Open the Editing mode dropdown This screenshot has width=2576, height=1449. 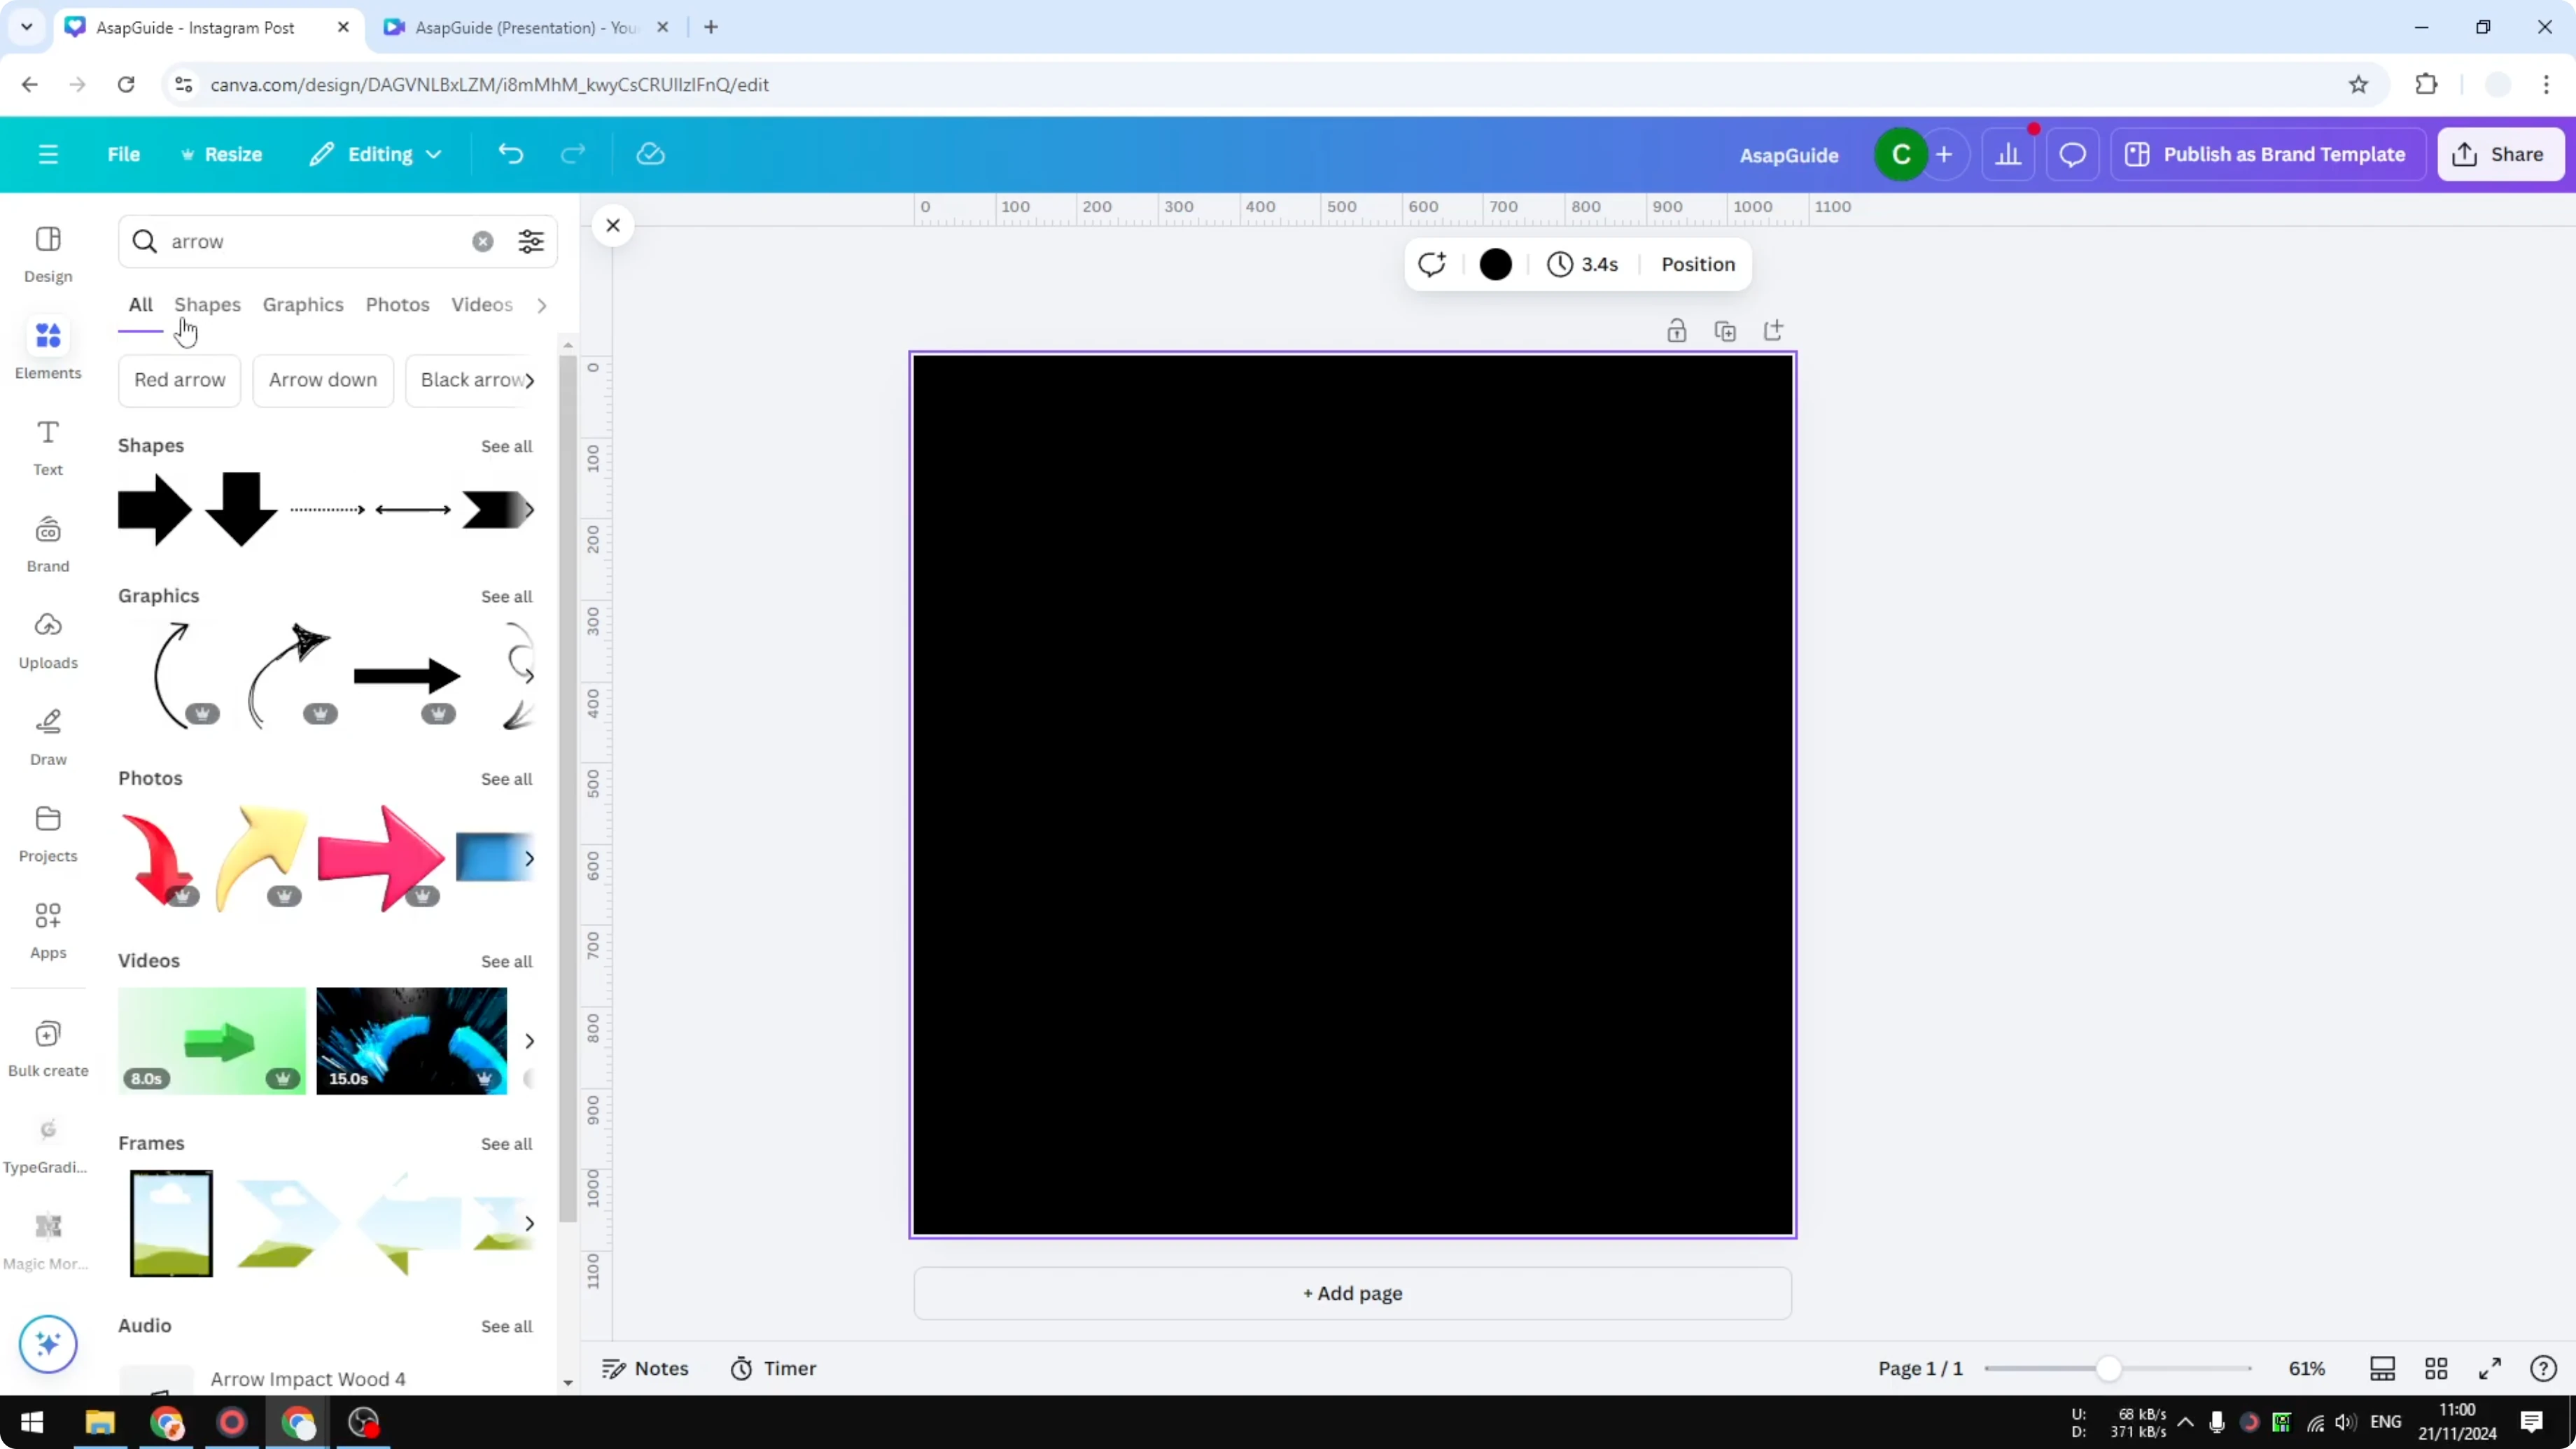coord(376,153)
